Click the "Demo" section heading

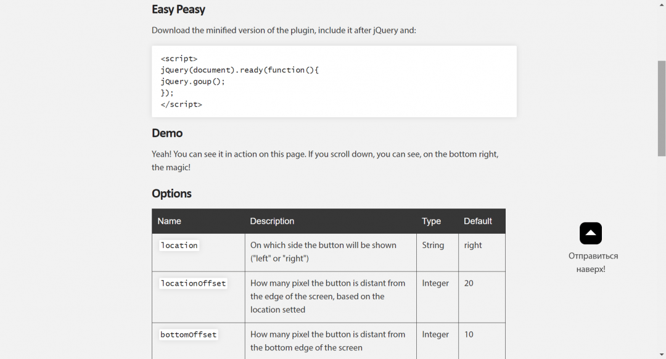coord(167,133)
